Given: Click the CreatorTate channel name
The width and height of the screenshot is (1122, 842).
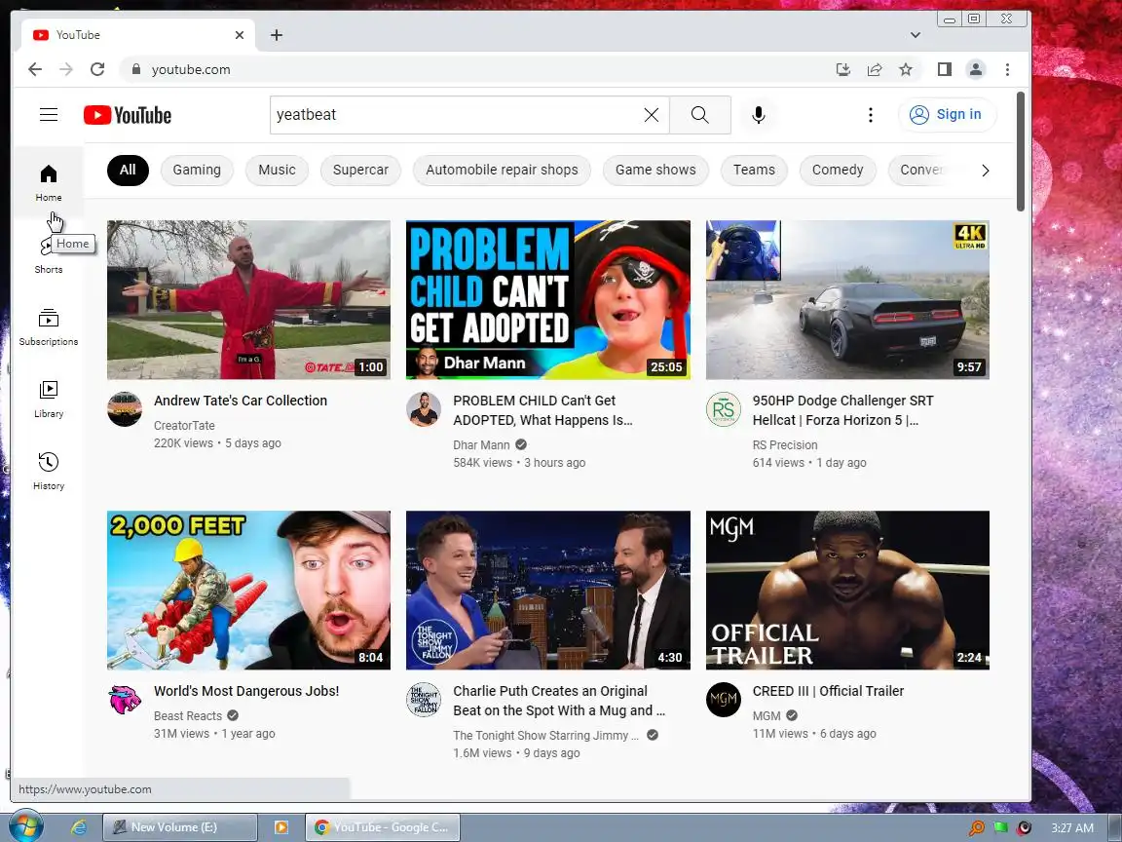Looking at the screenshot, I should tap(184, 425).
